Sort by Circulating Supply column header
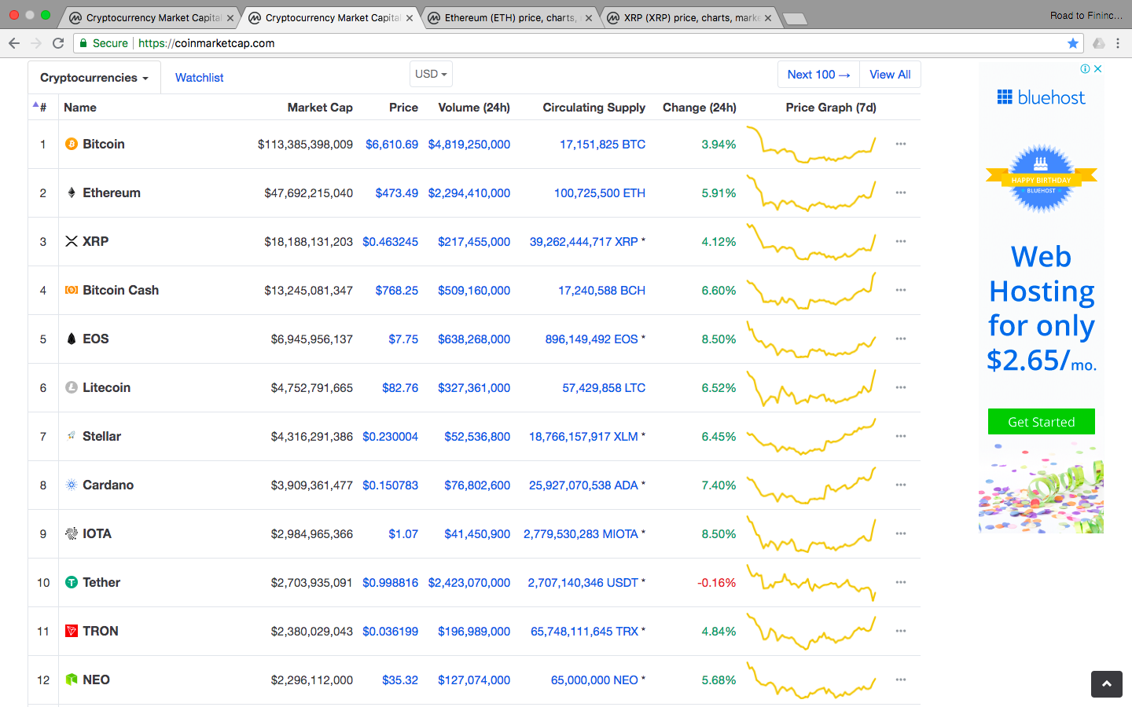Image resolution: width=1132 pixels, height=707 pixels. pyautogui.click(x=594, y=108)
